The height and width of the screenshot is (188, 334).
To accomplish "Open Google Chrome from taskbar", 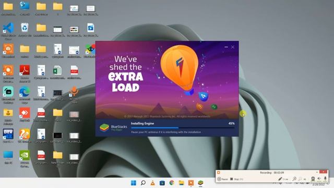I will click(172, 183).
